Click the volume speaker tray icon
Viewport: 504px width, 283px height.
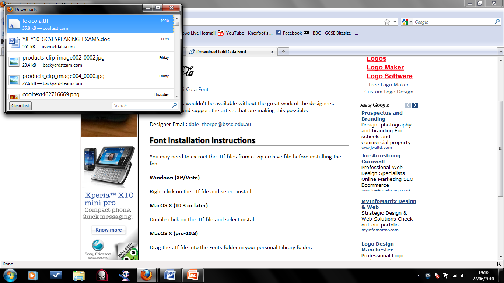click(463, 275)
